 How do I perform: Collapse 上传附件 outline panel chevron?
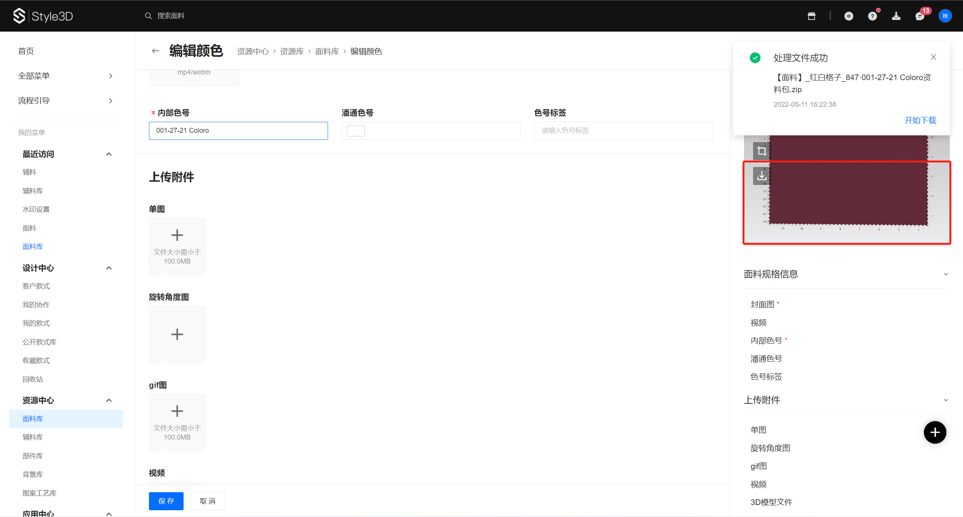[x=946, y=400]
